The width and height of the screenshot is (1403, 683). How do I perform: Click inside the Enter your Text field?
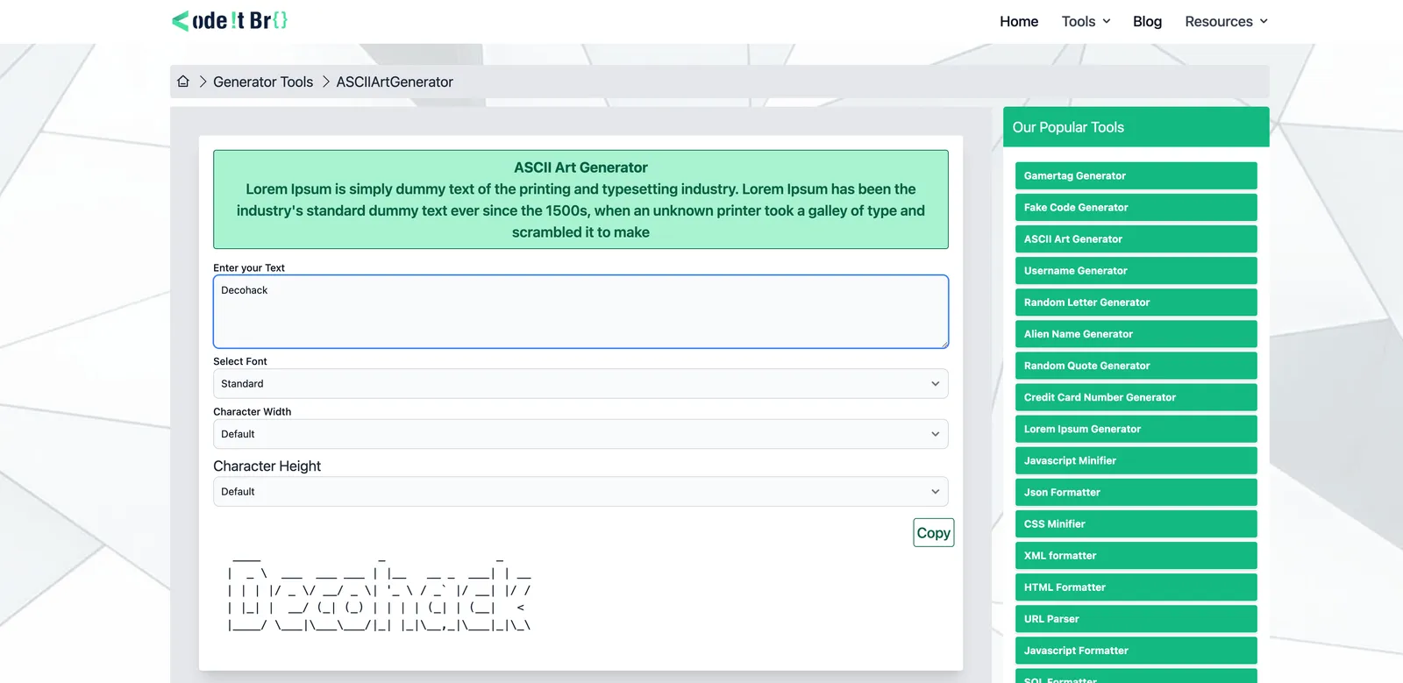point(580,312)
